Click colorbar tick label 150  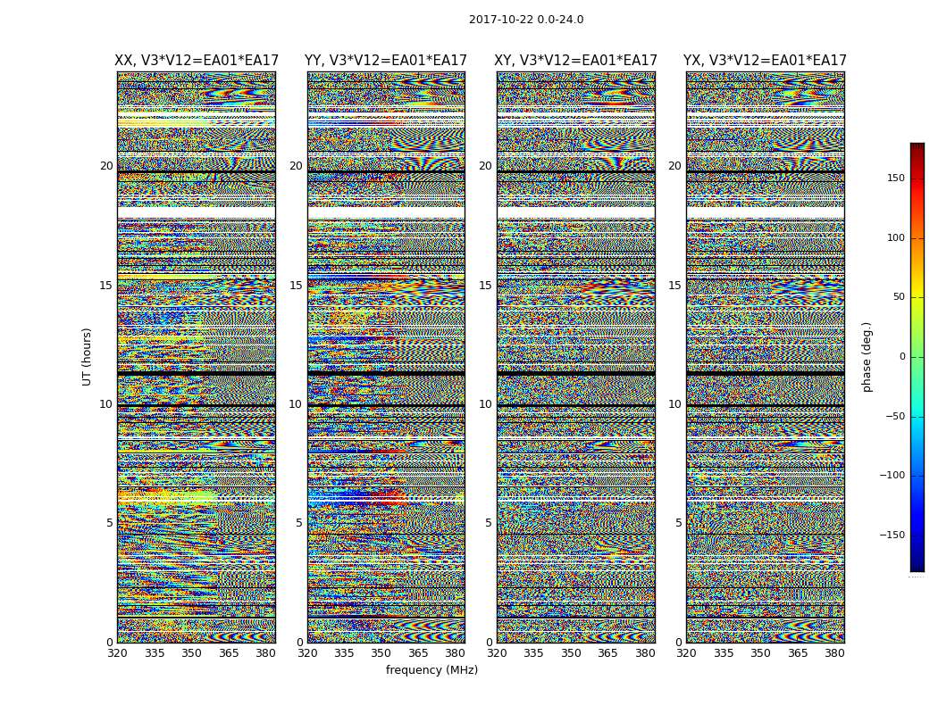coord(895,178)
